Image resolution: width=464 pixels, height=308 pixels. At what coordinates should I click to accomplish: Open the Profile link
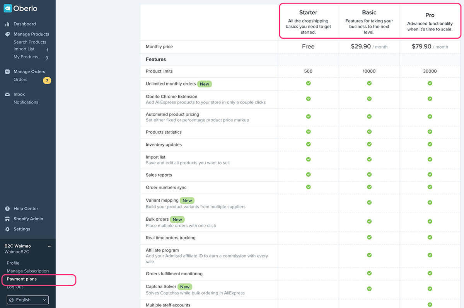(13, 263)
